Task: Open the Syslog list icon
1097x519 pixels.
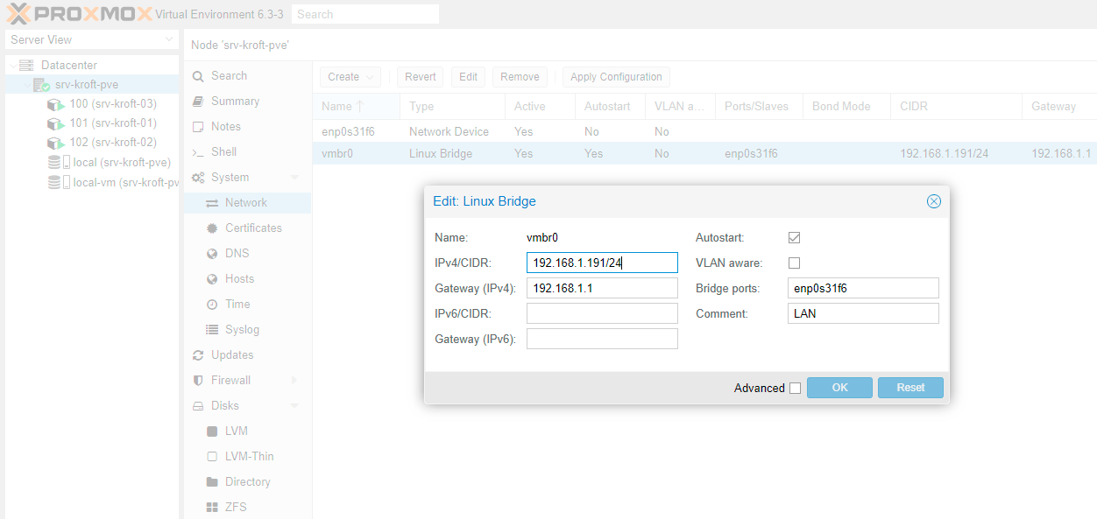Action: tap(211, 330)
